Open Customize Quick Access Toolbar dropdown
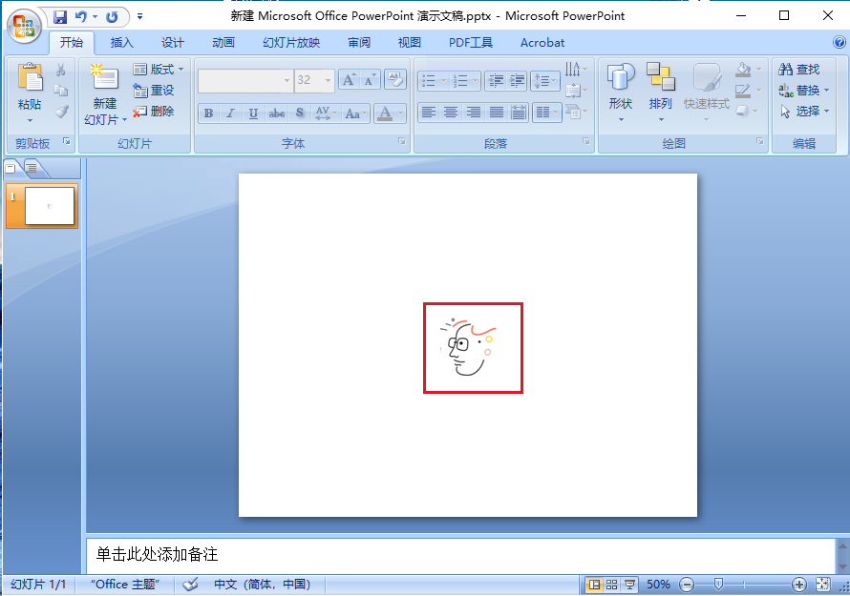Viewport: 850px width, 596px height. point(139,17)
